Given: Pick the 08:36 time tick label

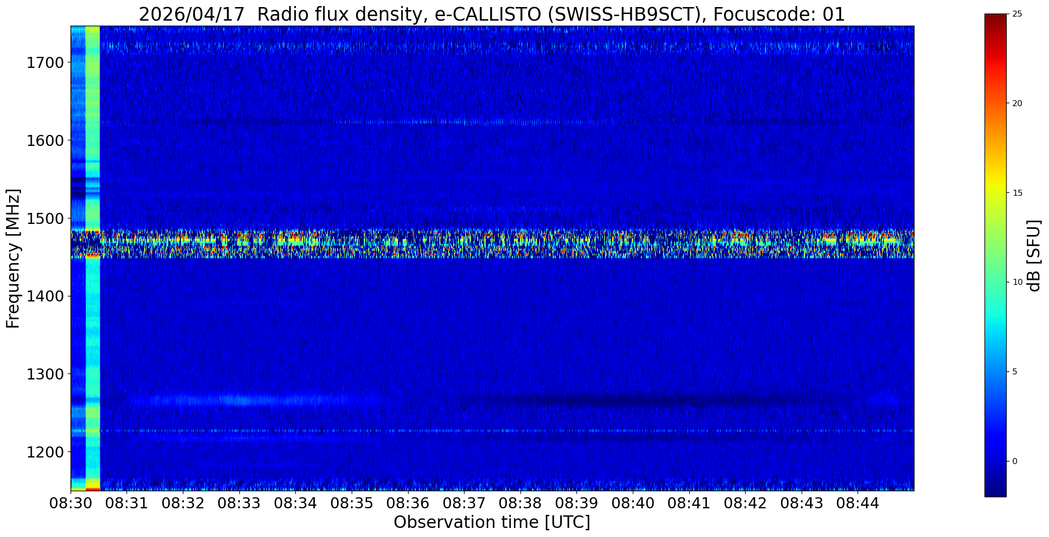Looking at the screenshot, I should (408, 503).
